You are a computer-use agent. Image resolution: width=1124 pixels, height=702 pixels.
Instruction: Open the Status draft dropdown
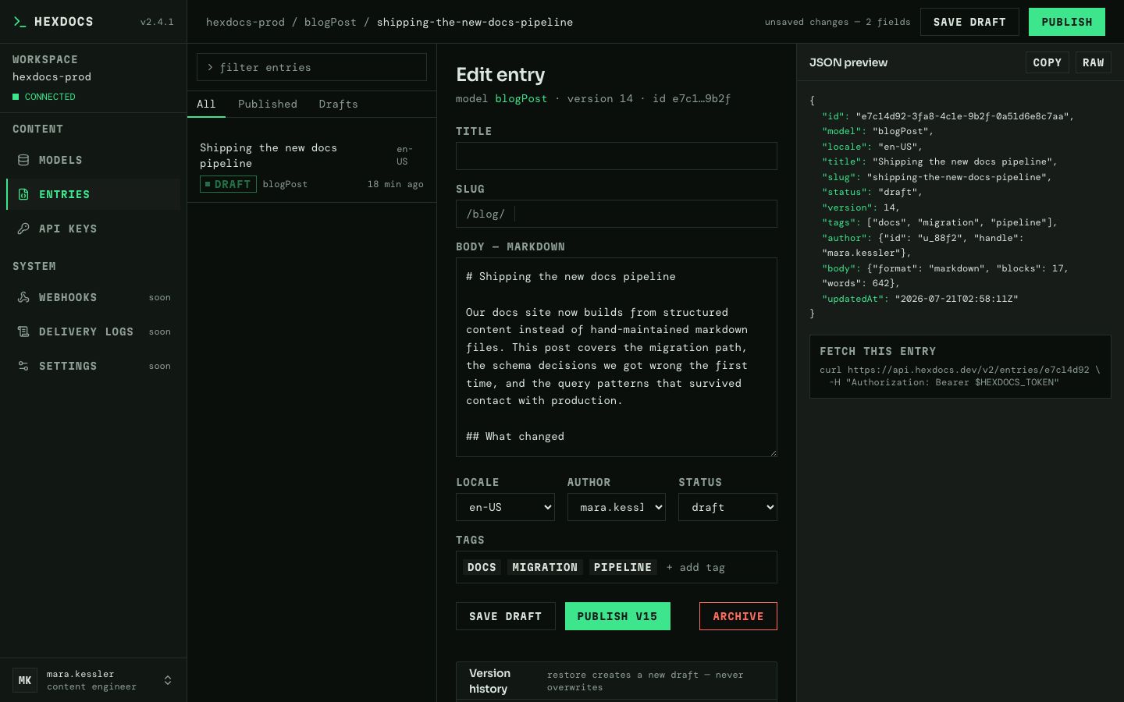click(x=727, y=507)
